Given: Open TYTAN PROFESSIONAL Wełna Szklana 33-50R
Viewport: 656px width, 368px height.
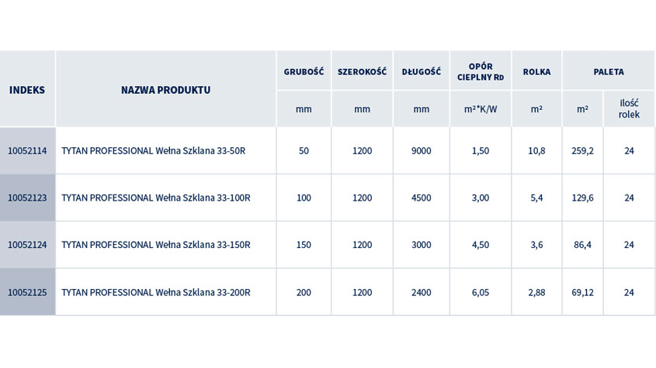Looking at the screenshot, I should [153, 151].
